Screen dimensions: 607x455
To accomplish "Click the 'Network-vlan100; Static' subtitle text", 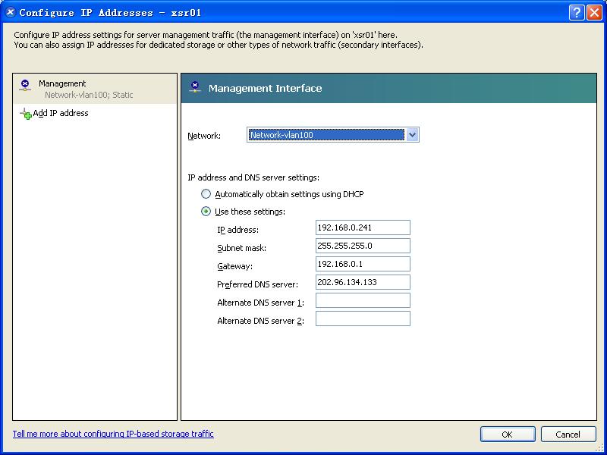I will (x=89, y=95).
